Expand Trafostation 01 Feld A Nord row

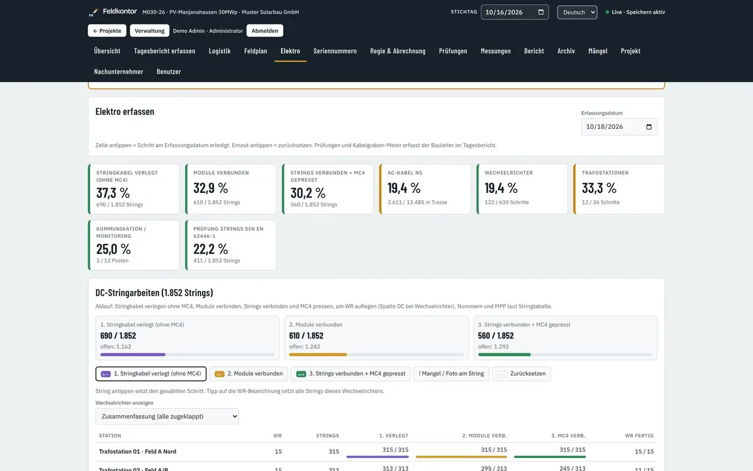pos(376,452)
